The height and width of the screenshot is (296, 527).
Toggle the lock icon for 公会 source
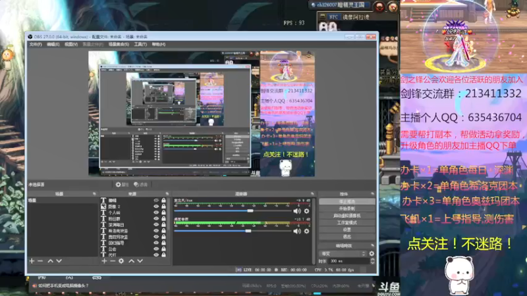pyautogui.click(x=163, y=249)
